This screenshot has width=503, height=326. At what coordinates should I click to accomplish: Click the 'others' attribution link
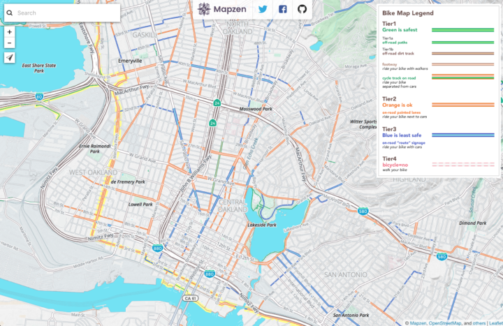pos(479,323)
